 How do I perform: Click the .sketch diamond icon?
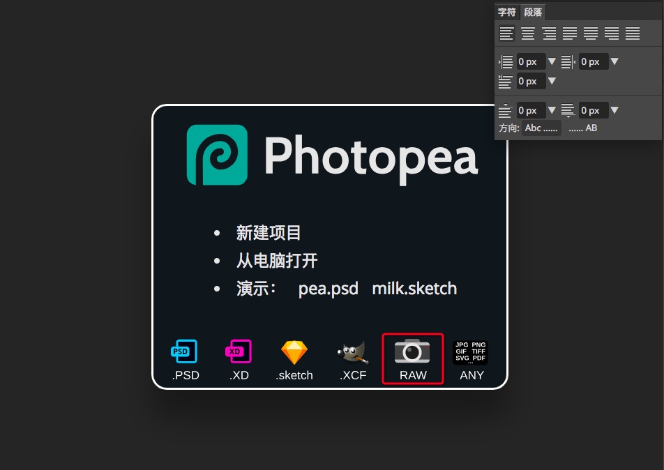pos(294,352)
